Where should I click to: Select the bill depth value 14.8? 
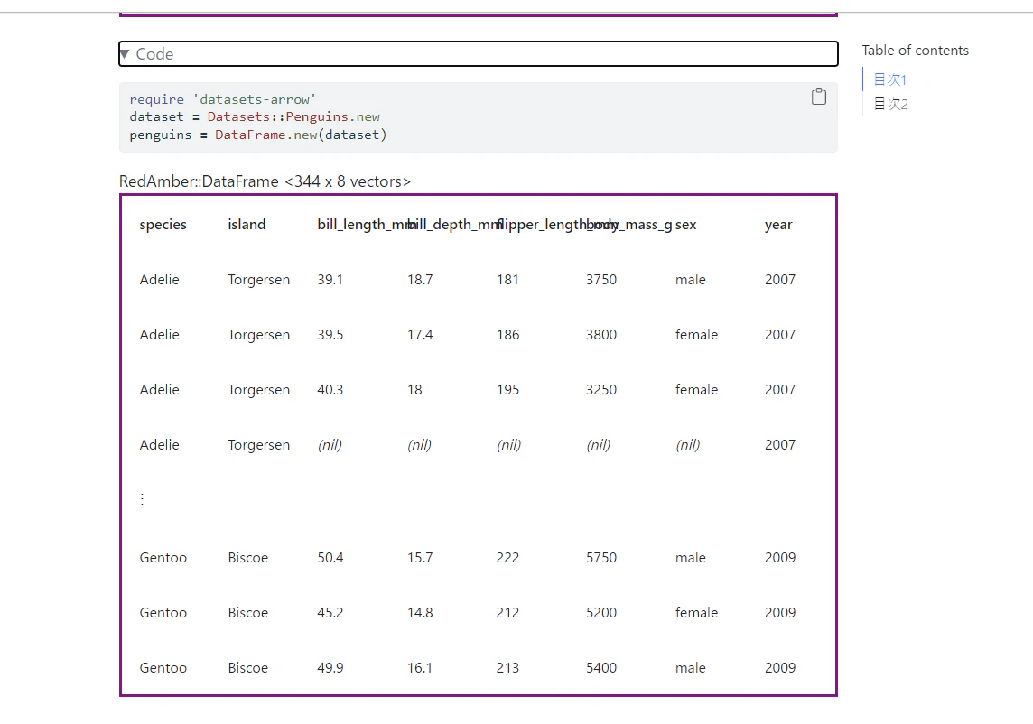click(420, 613)
